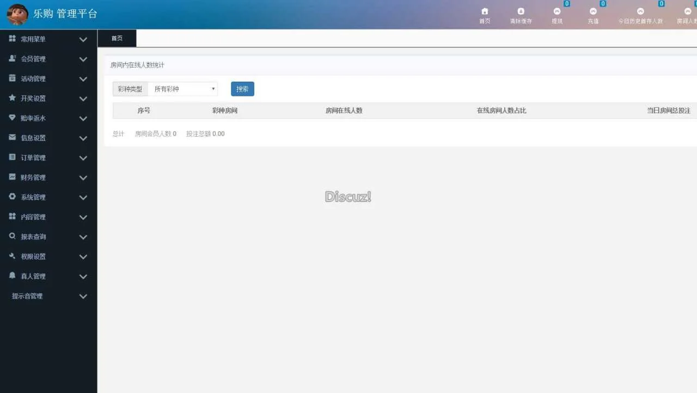
Task: Click the 首页 home icon in header
Action: click(485, 11)
